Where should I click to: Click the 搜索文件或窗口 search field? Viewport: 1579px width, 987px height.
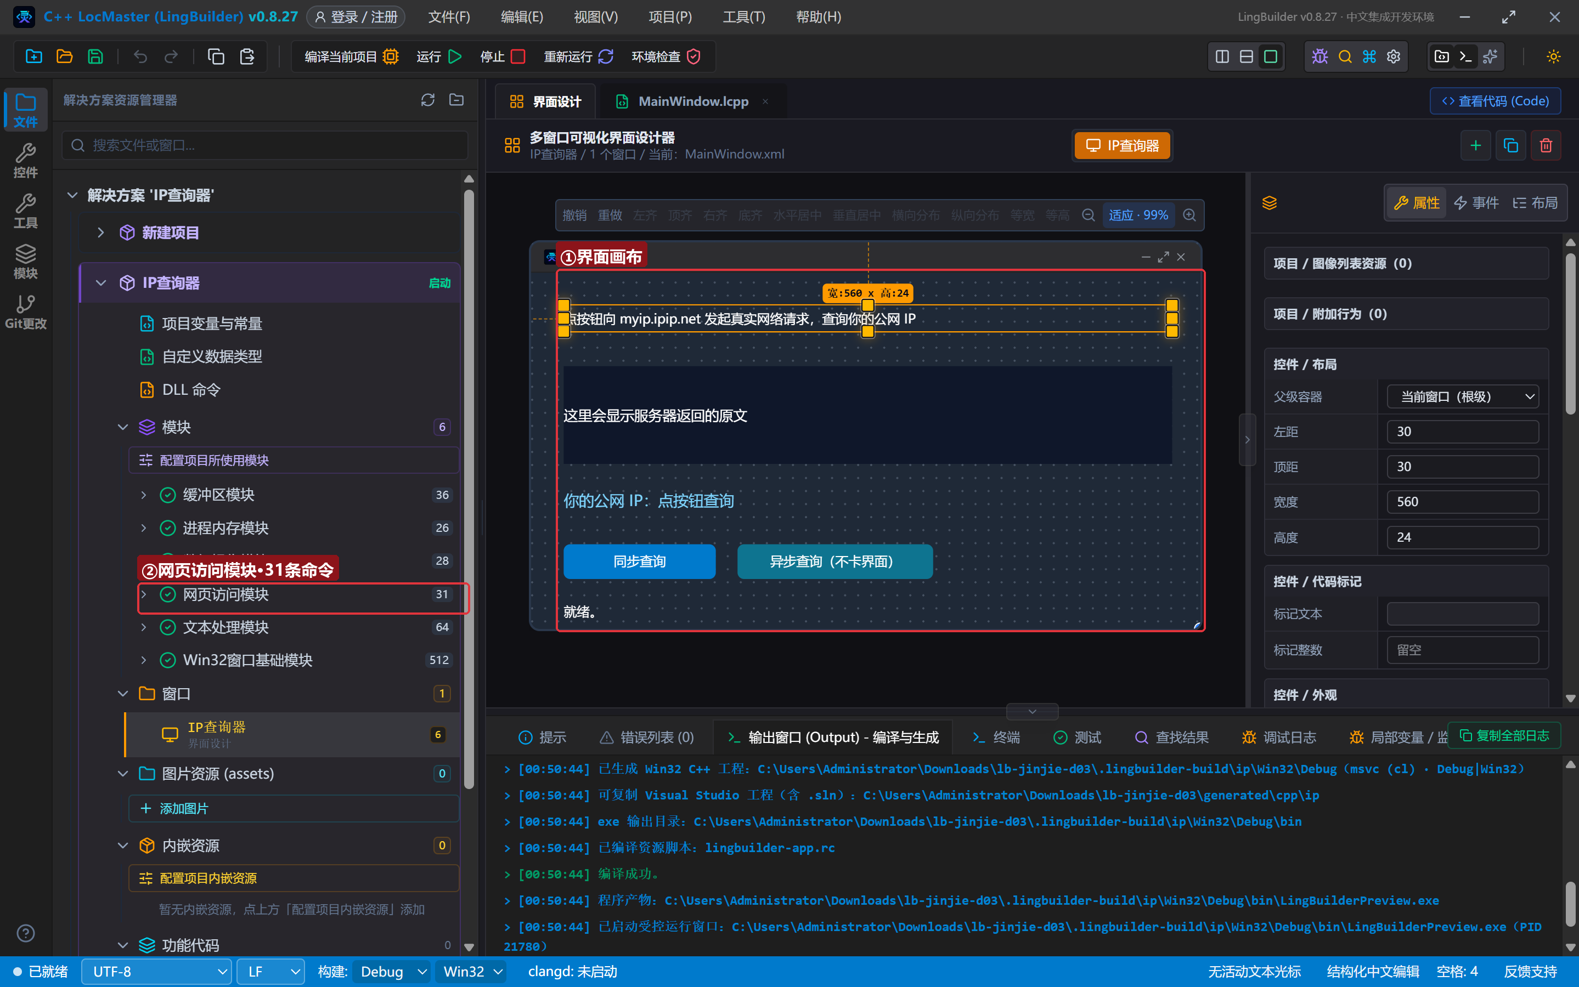pos(265,145)
